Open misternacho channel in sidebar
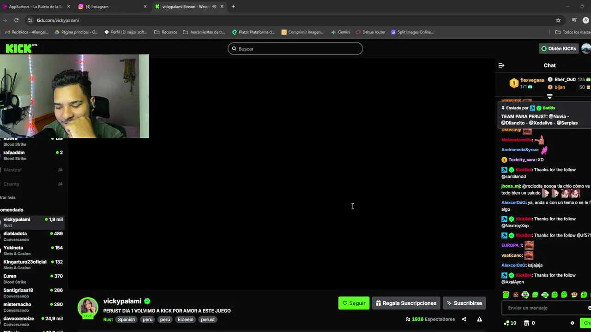 tap(32, 307)
